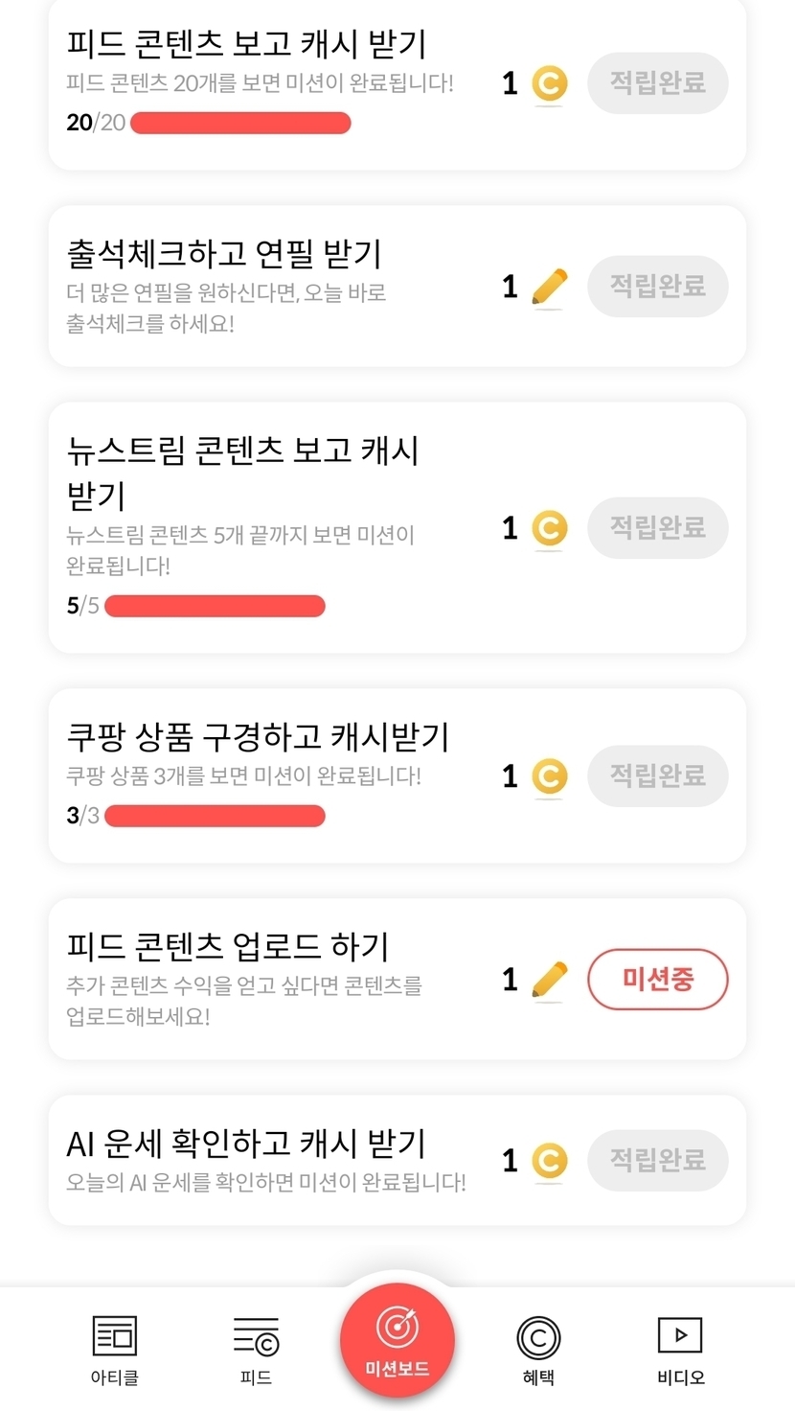
Task: Tap the coin icon for AI 운세 mission
Action: click(549, 1161)
